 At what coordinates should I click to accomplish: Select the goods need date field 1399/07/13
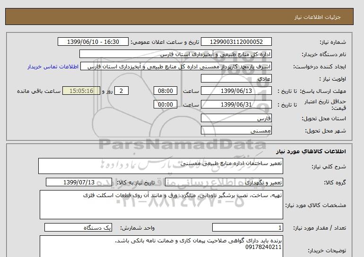pyautogui.click(x=79, y=182)
